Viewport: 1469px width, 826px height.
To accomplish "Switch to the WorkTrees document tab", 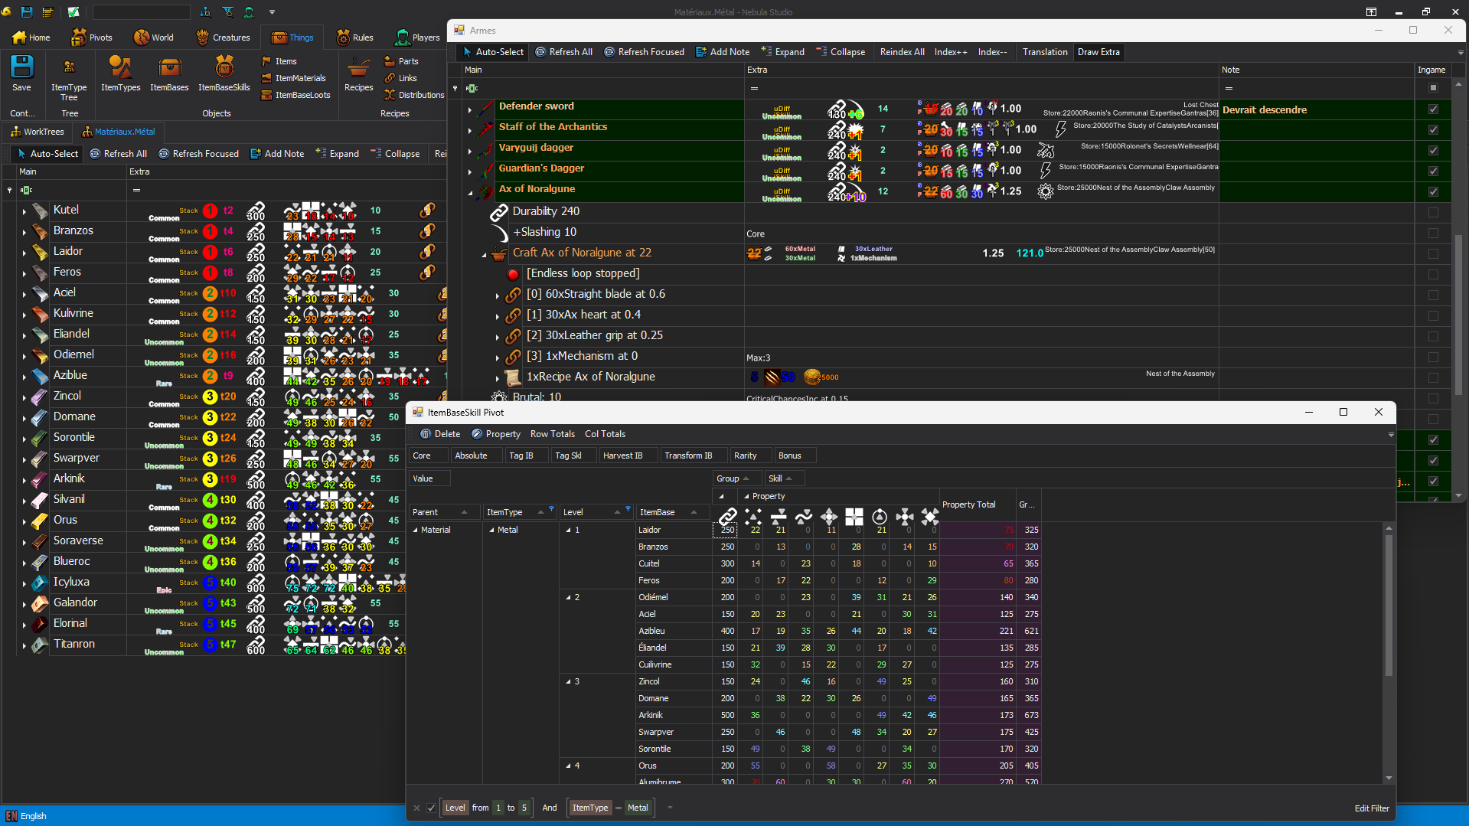I will click(x=37, y=132).
